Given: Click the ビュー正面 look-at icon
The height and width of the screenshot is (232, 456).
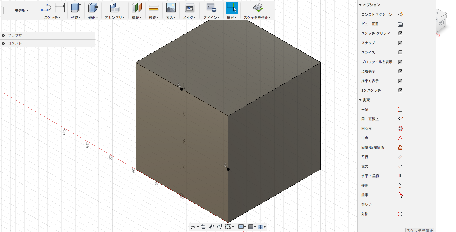Looking at the screenshot, I should coord(400,24).
